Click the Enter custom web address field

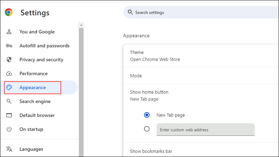point(205,129)
